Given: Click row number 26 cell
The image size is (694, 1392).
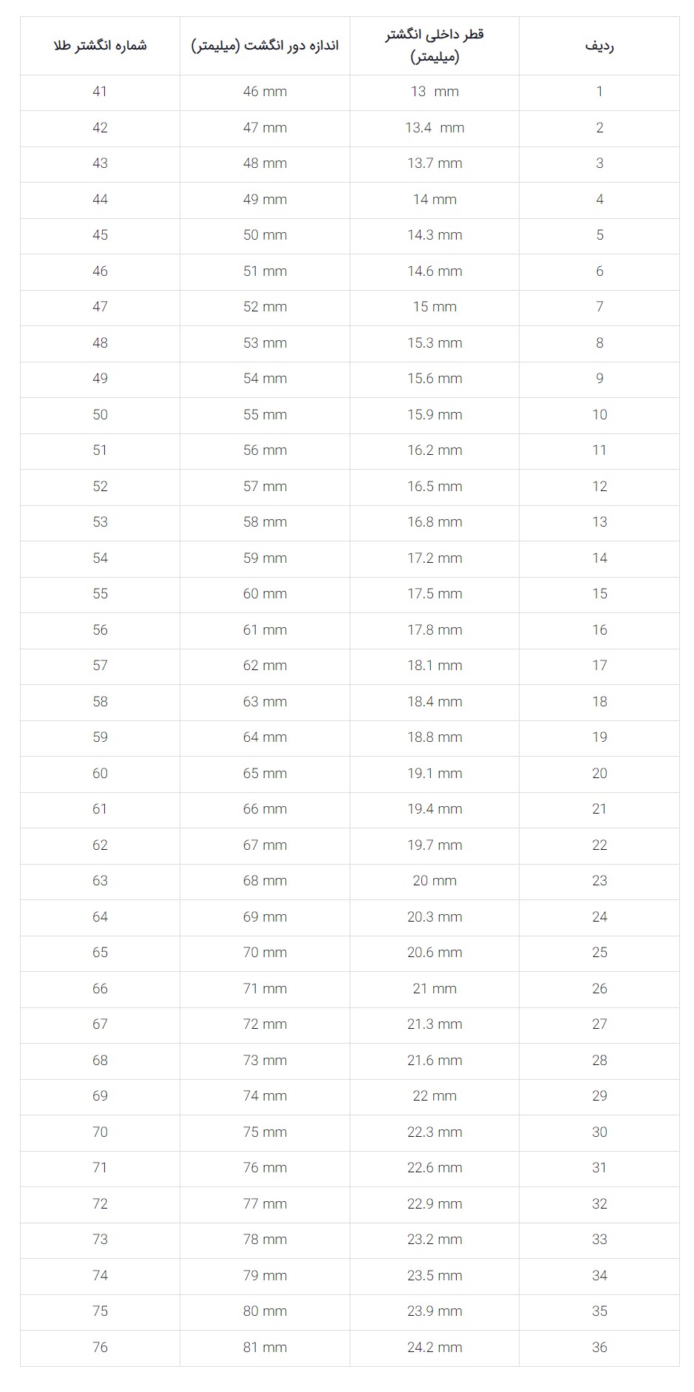Looking at the screenshot, I should point(599,989).
